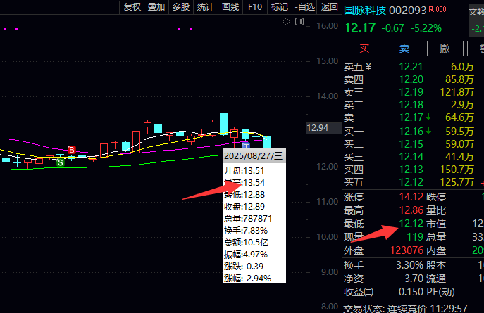Click tooltip date 2025/08/27/三 header
Image resolution: width=484 pixels, height=313 pixels.
(x=254, y=156)
